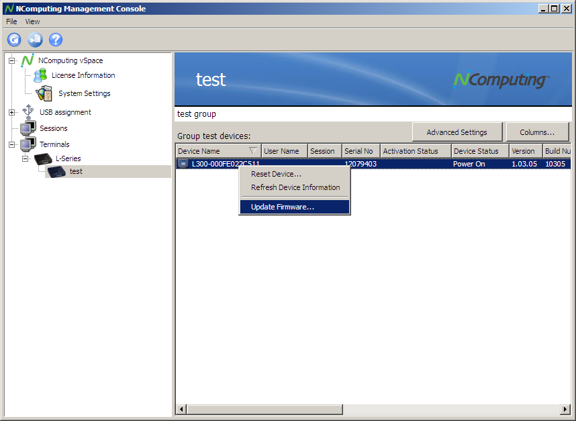Select License Information tree item

pyautogui.click(x=83, y=75)
